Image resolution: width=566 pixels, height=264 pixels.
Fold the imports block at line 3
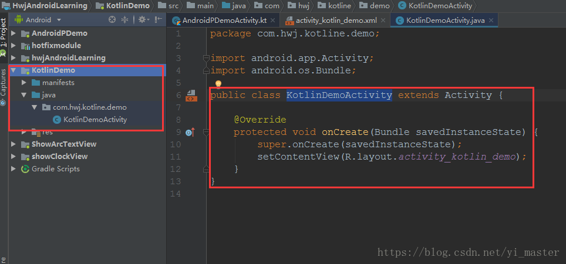pyautogui.click(x=206, y=58)
